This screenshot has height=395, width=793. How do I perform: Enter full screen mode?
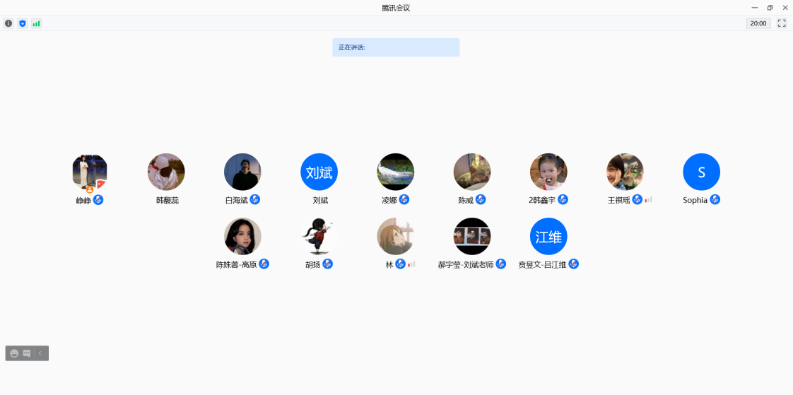[x=782, y=23]
